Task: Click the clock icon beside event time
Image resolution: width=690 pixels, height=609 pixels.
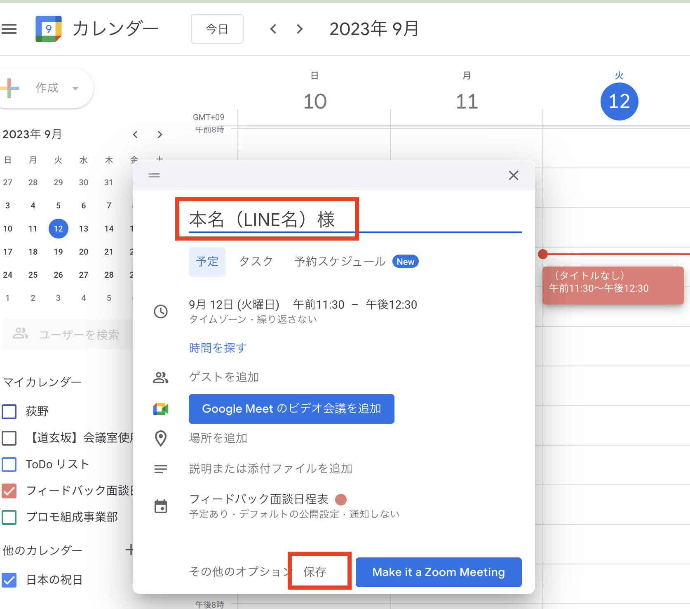Action: [x=161, y=312]
